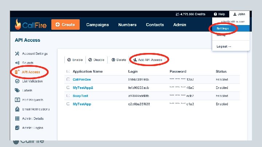Image resolution: width=262 pixels, height=147 pixels.
Task: Open the Campaigns menu
Action: (x=98, y=25)
